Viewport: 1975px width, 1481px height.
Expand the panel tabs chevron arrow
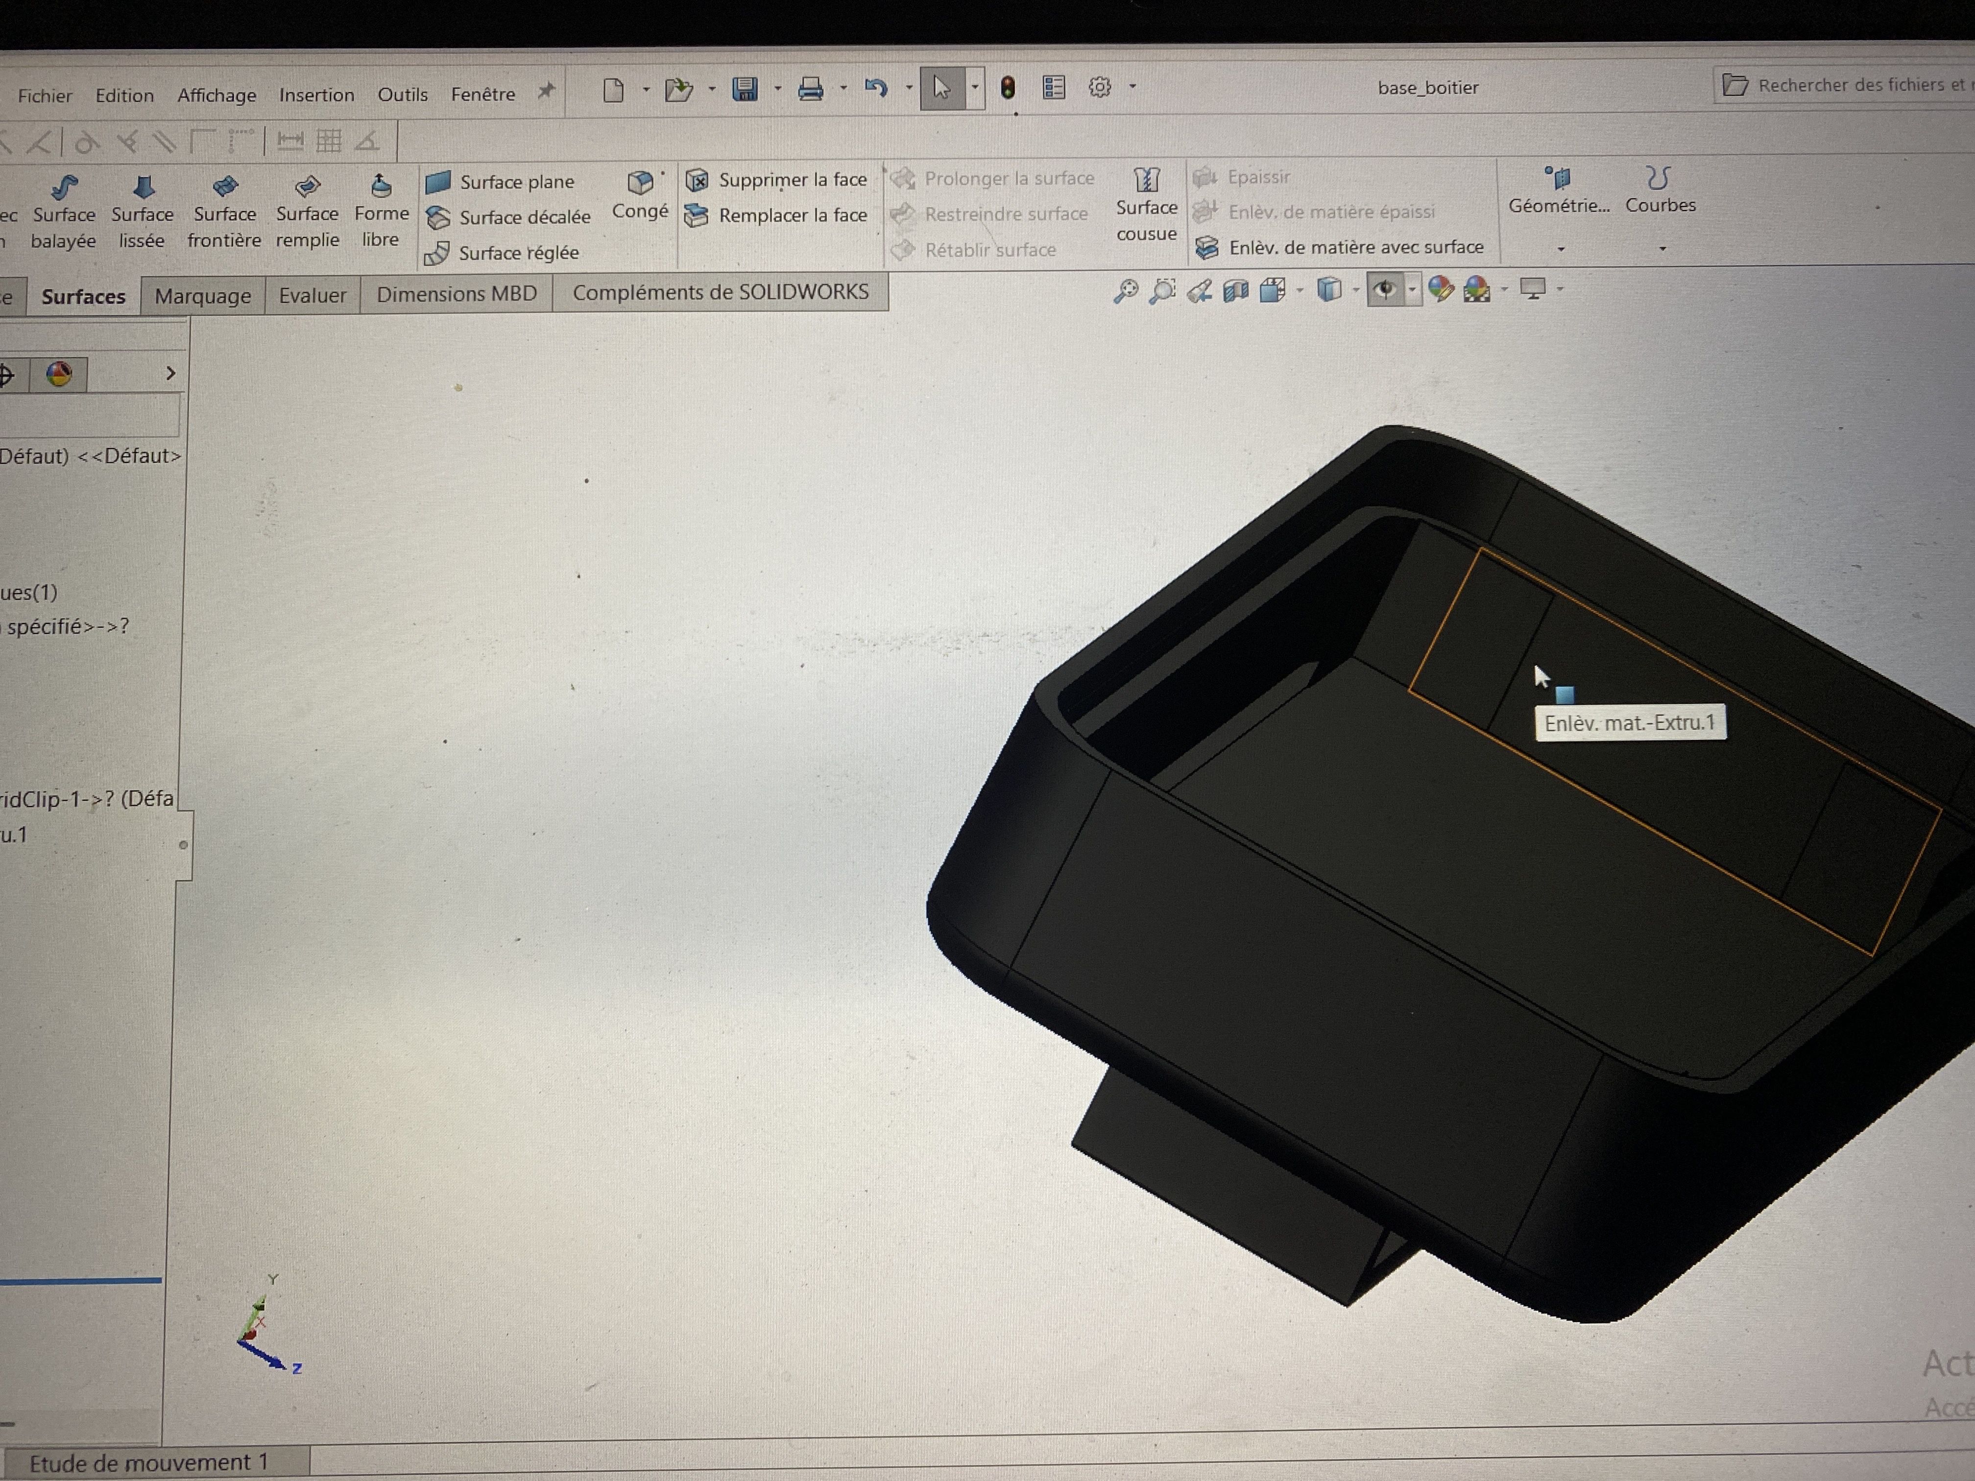coord(170,373)
